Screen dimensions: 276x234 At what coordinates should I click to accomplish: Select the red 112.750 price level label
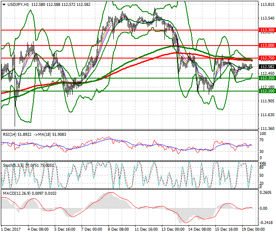point(267,58)
